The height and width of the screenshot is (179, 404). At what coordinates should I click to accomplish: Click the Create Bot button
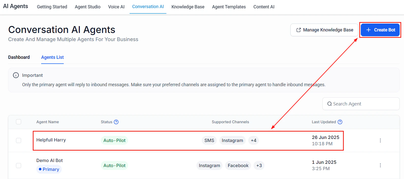[380, 30]
